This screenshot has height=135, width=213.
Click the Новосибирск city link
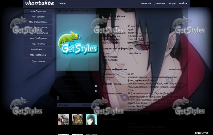pyautogui.click(x=134, y=53)
